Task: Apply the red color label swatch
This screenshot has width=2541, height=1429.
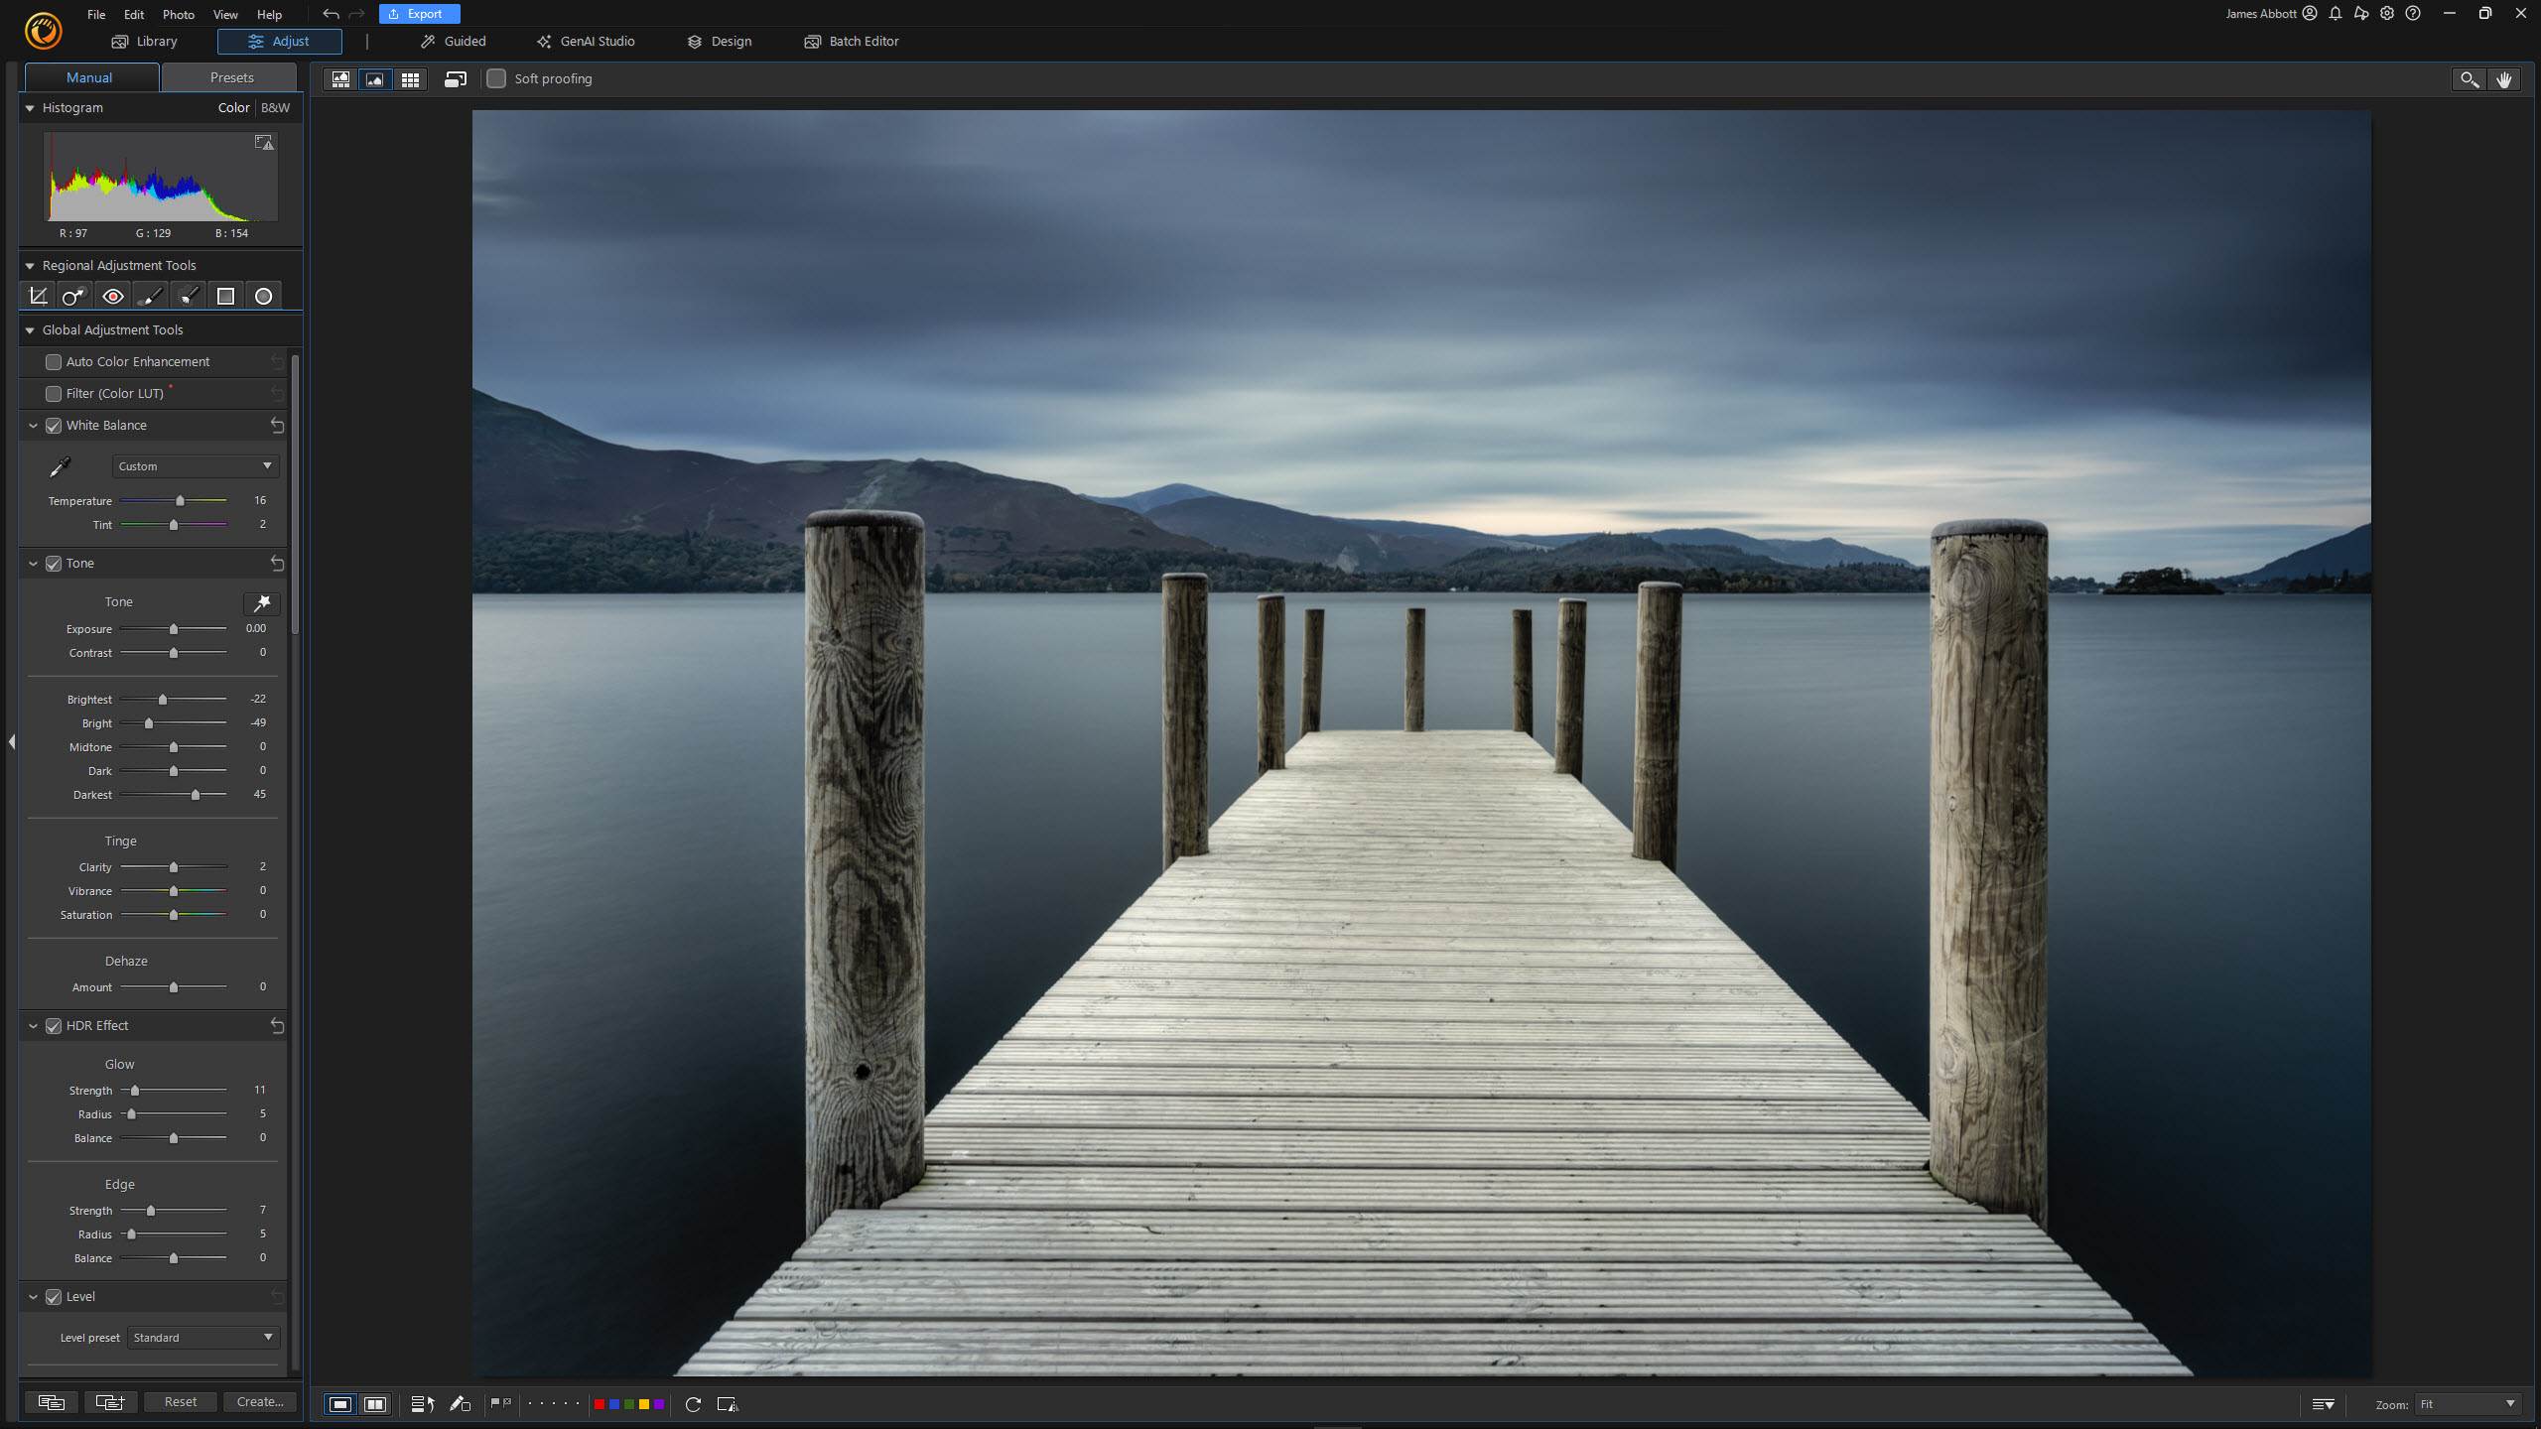Action: (x=600, y=1403)
